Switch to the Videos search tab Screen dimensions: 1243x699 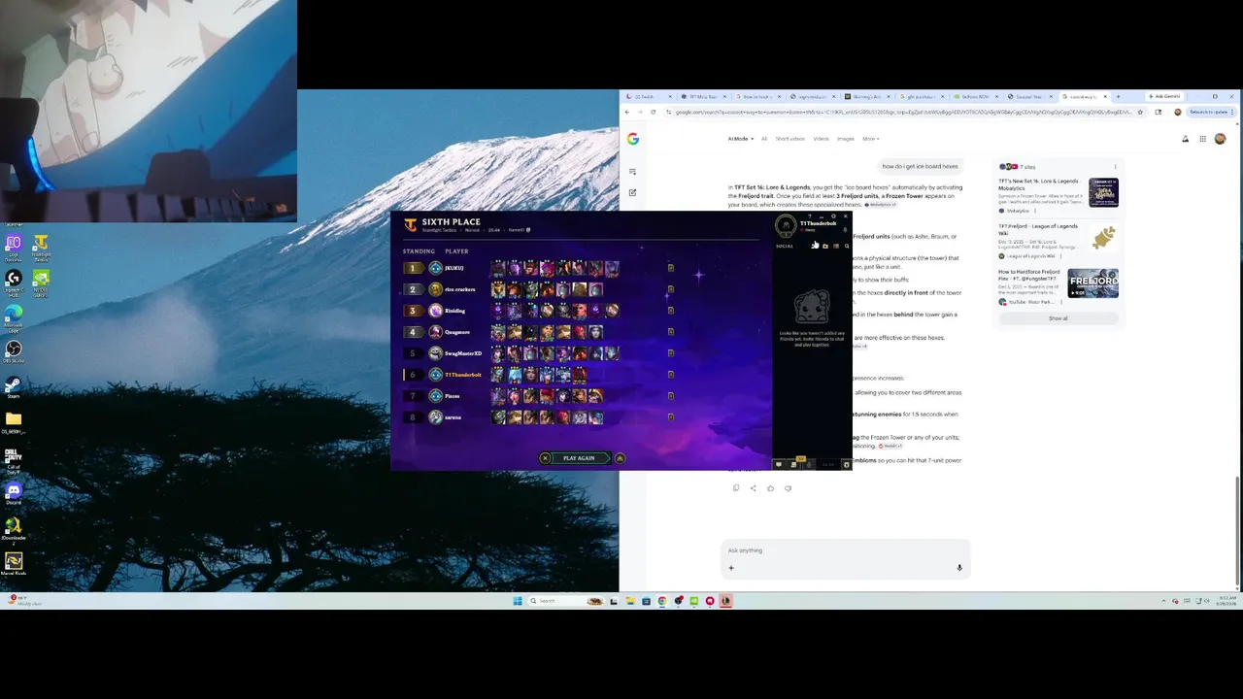tap(822, 139)
